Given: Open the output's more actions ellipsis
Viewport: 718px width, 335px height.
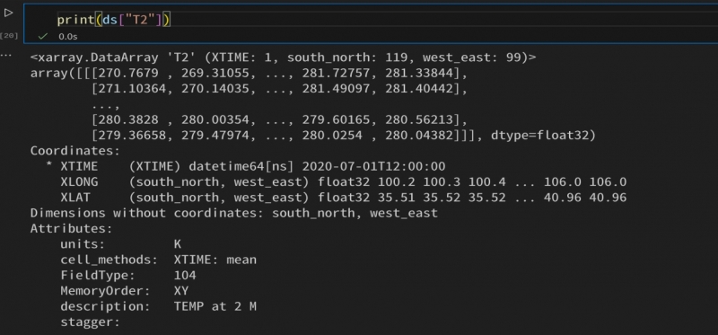Looking at the screenshot, I should coord(6,55).
